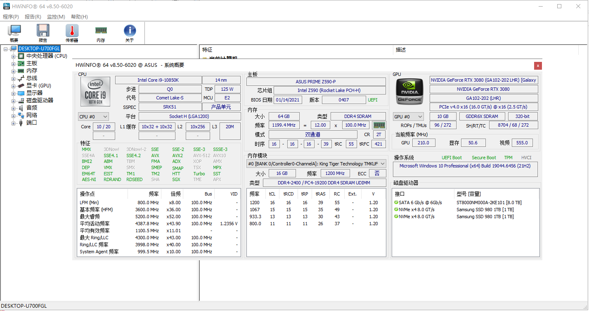Click the TPM indicator
Screen dimensions: 589x311
[508, 158]
